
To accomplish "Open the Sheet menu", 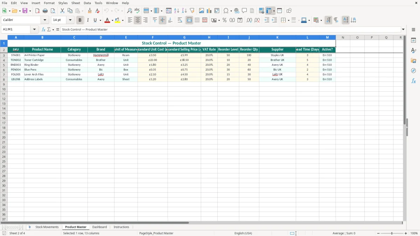I will coord(76,3).
